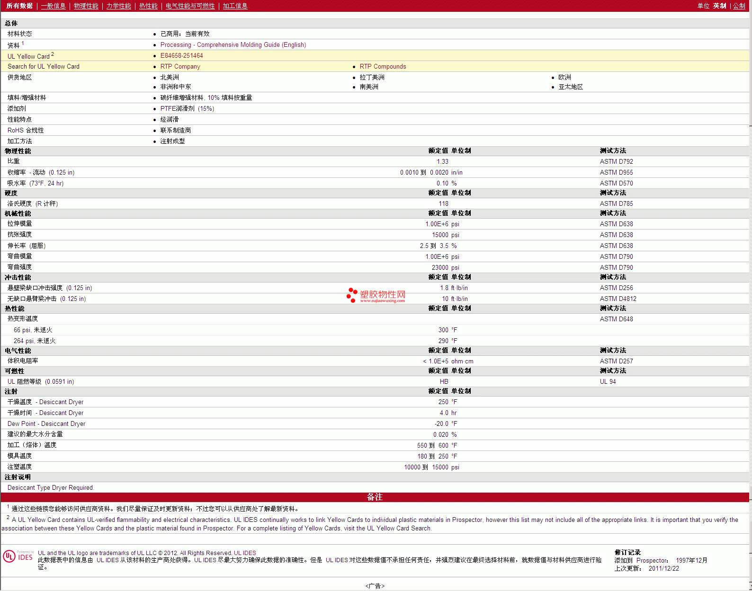
Task: Open the 所有数据 tab
Action: pos(19,6)
